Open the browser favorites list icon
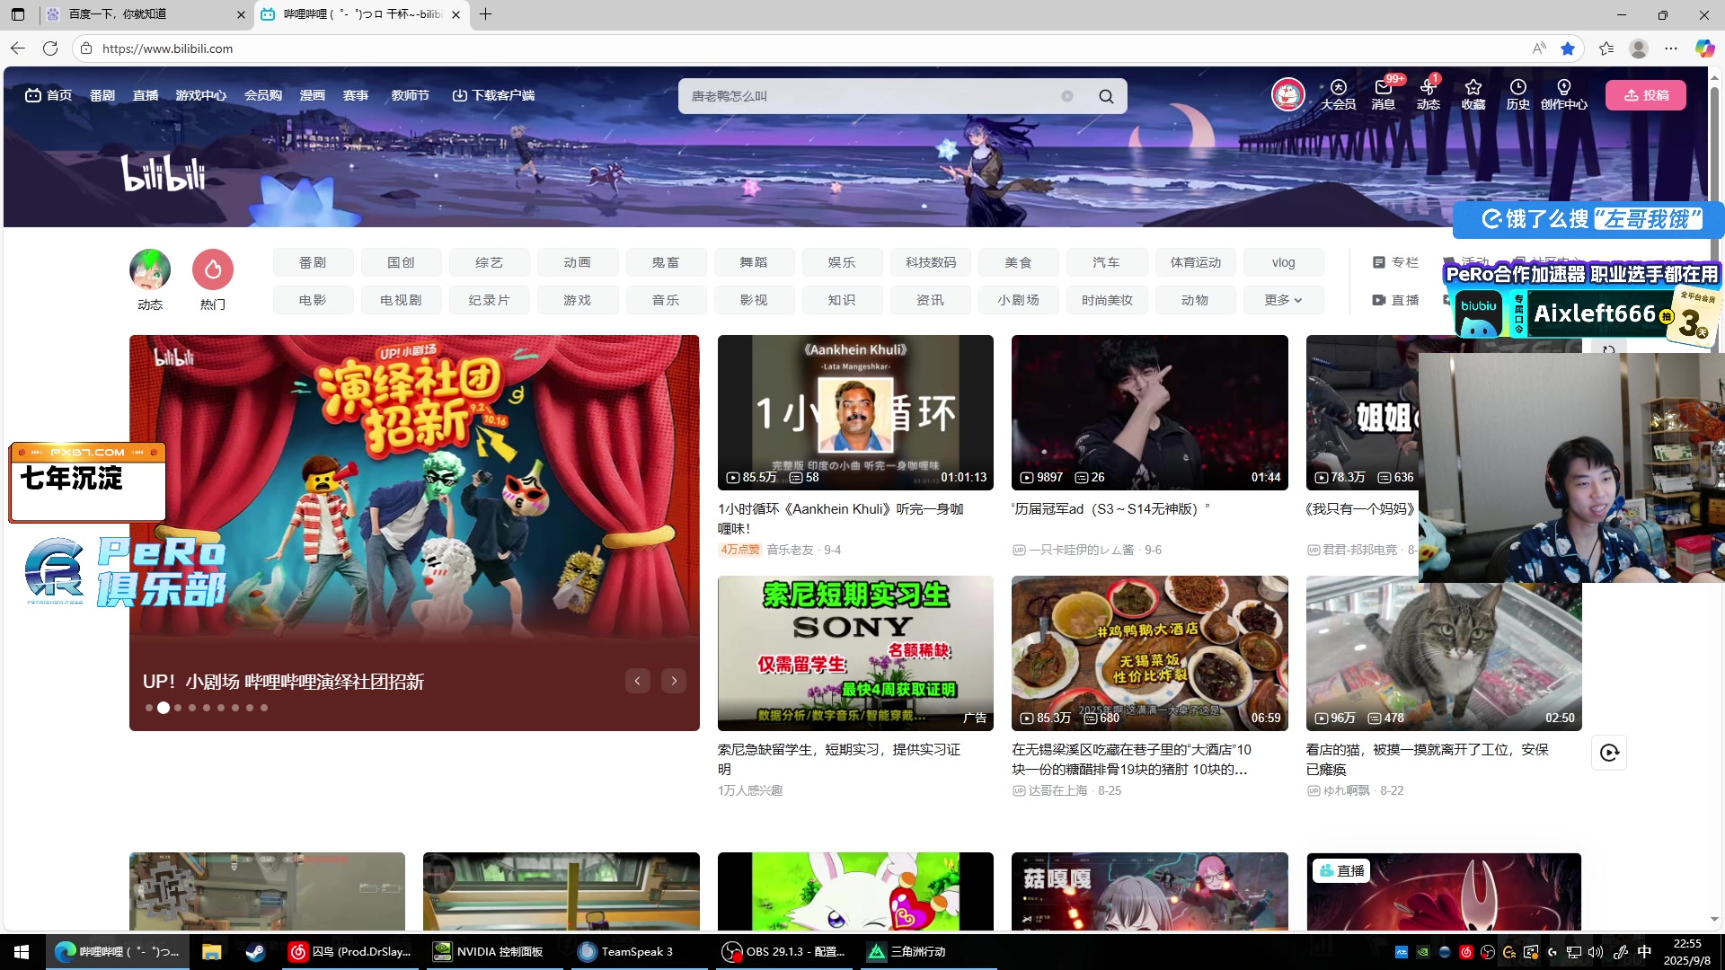 click(x=1606, y=48)
